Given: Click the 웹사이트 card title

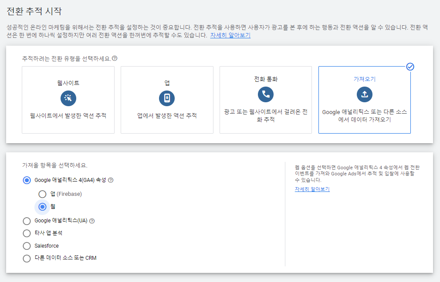Looking at the screenshot, I should (x=68, y=83).
